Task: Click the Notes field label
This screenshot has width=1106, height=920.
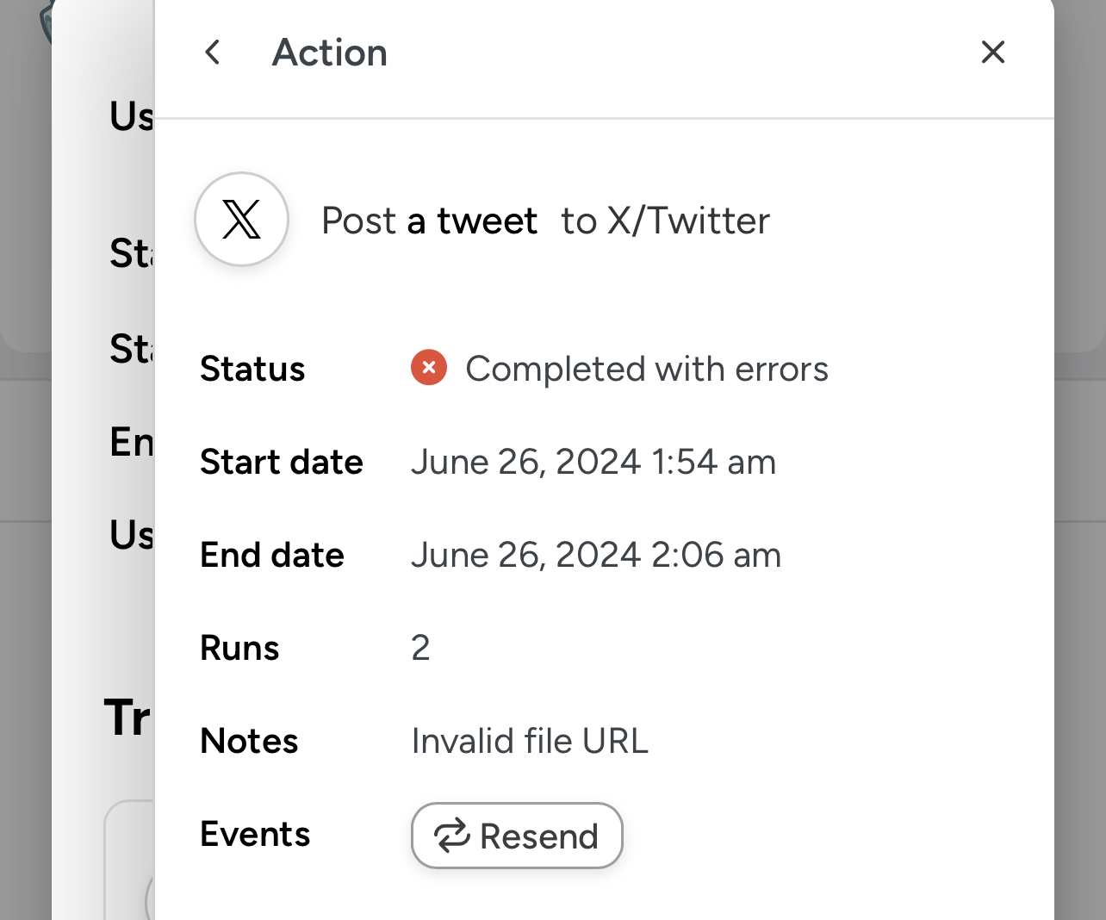Action: coord(249,741)
